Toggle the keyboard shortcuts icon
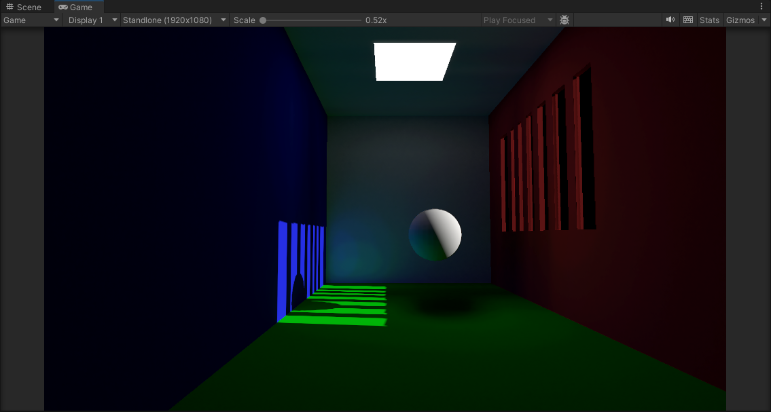This screenshot has height=412, width=771. (688, 20)
